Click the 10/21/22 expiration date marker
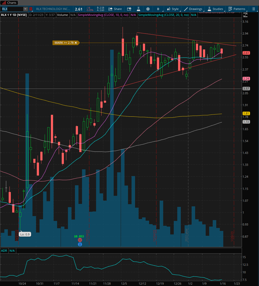The width and height of the screenshot is (259, 286). pyautogui.click(x=17, y=235)
